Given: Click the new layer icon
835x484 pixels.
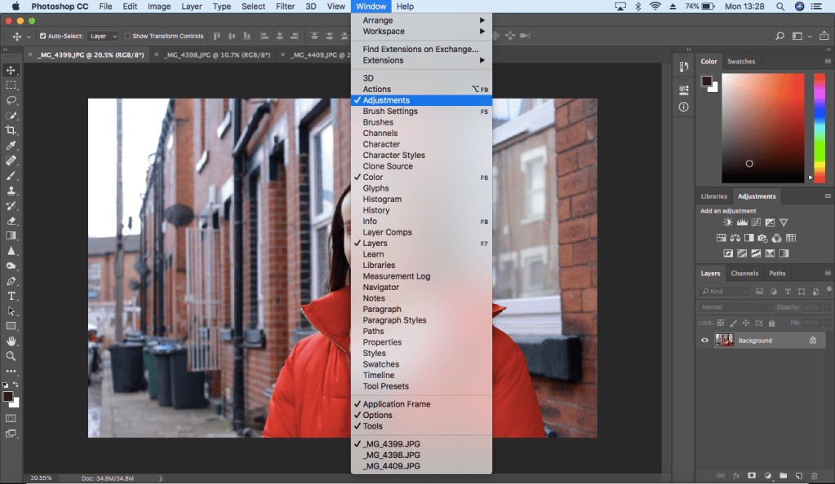Looking at the screenshot, I should tap(799, 475).
